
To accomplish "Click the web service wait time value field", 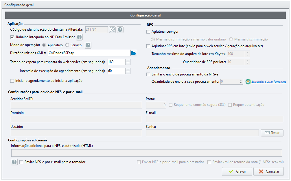I will [x=116, y=62].
